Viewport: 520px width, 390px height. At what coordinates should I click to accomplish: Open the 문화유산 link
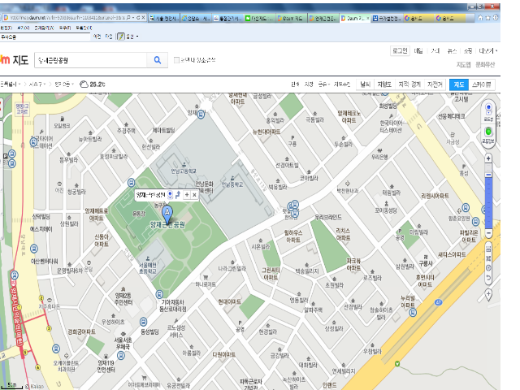point(485,64)
